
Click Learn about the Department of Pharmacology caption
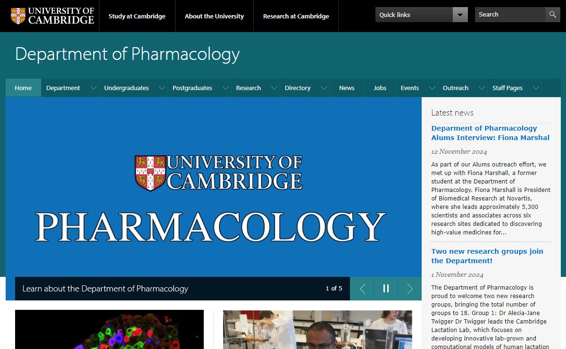pyautogui.click(x=105, y=289)
